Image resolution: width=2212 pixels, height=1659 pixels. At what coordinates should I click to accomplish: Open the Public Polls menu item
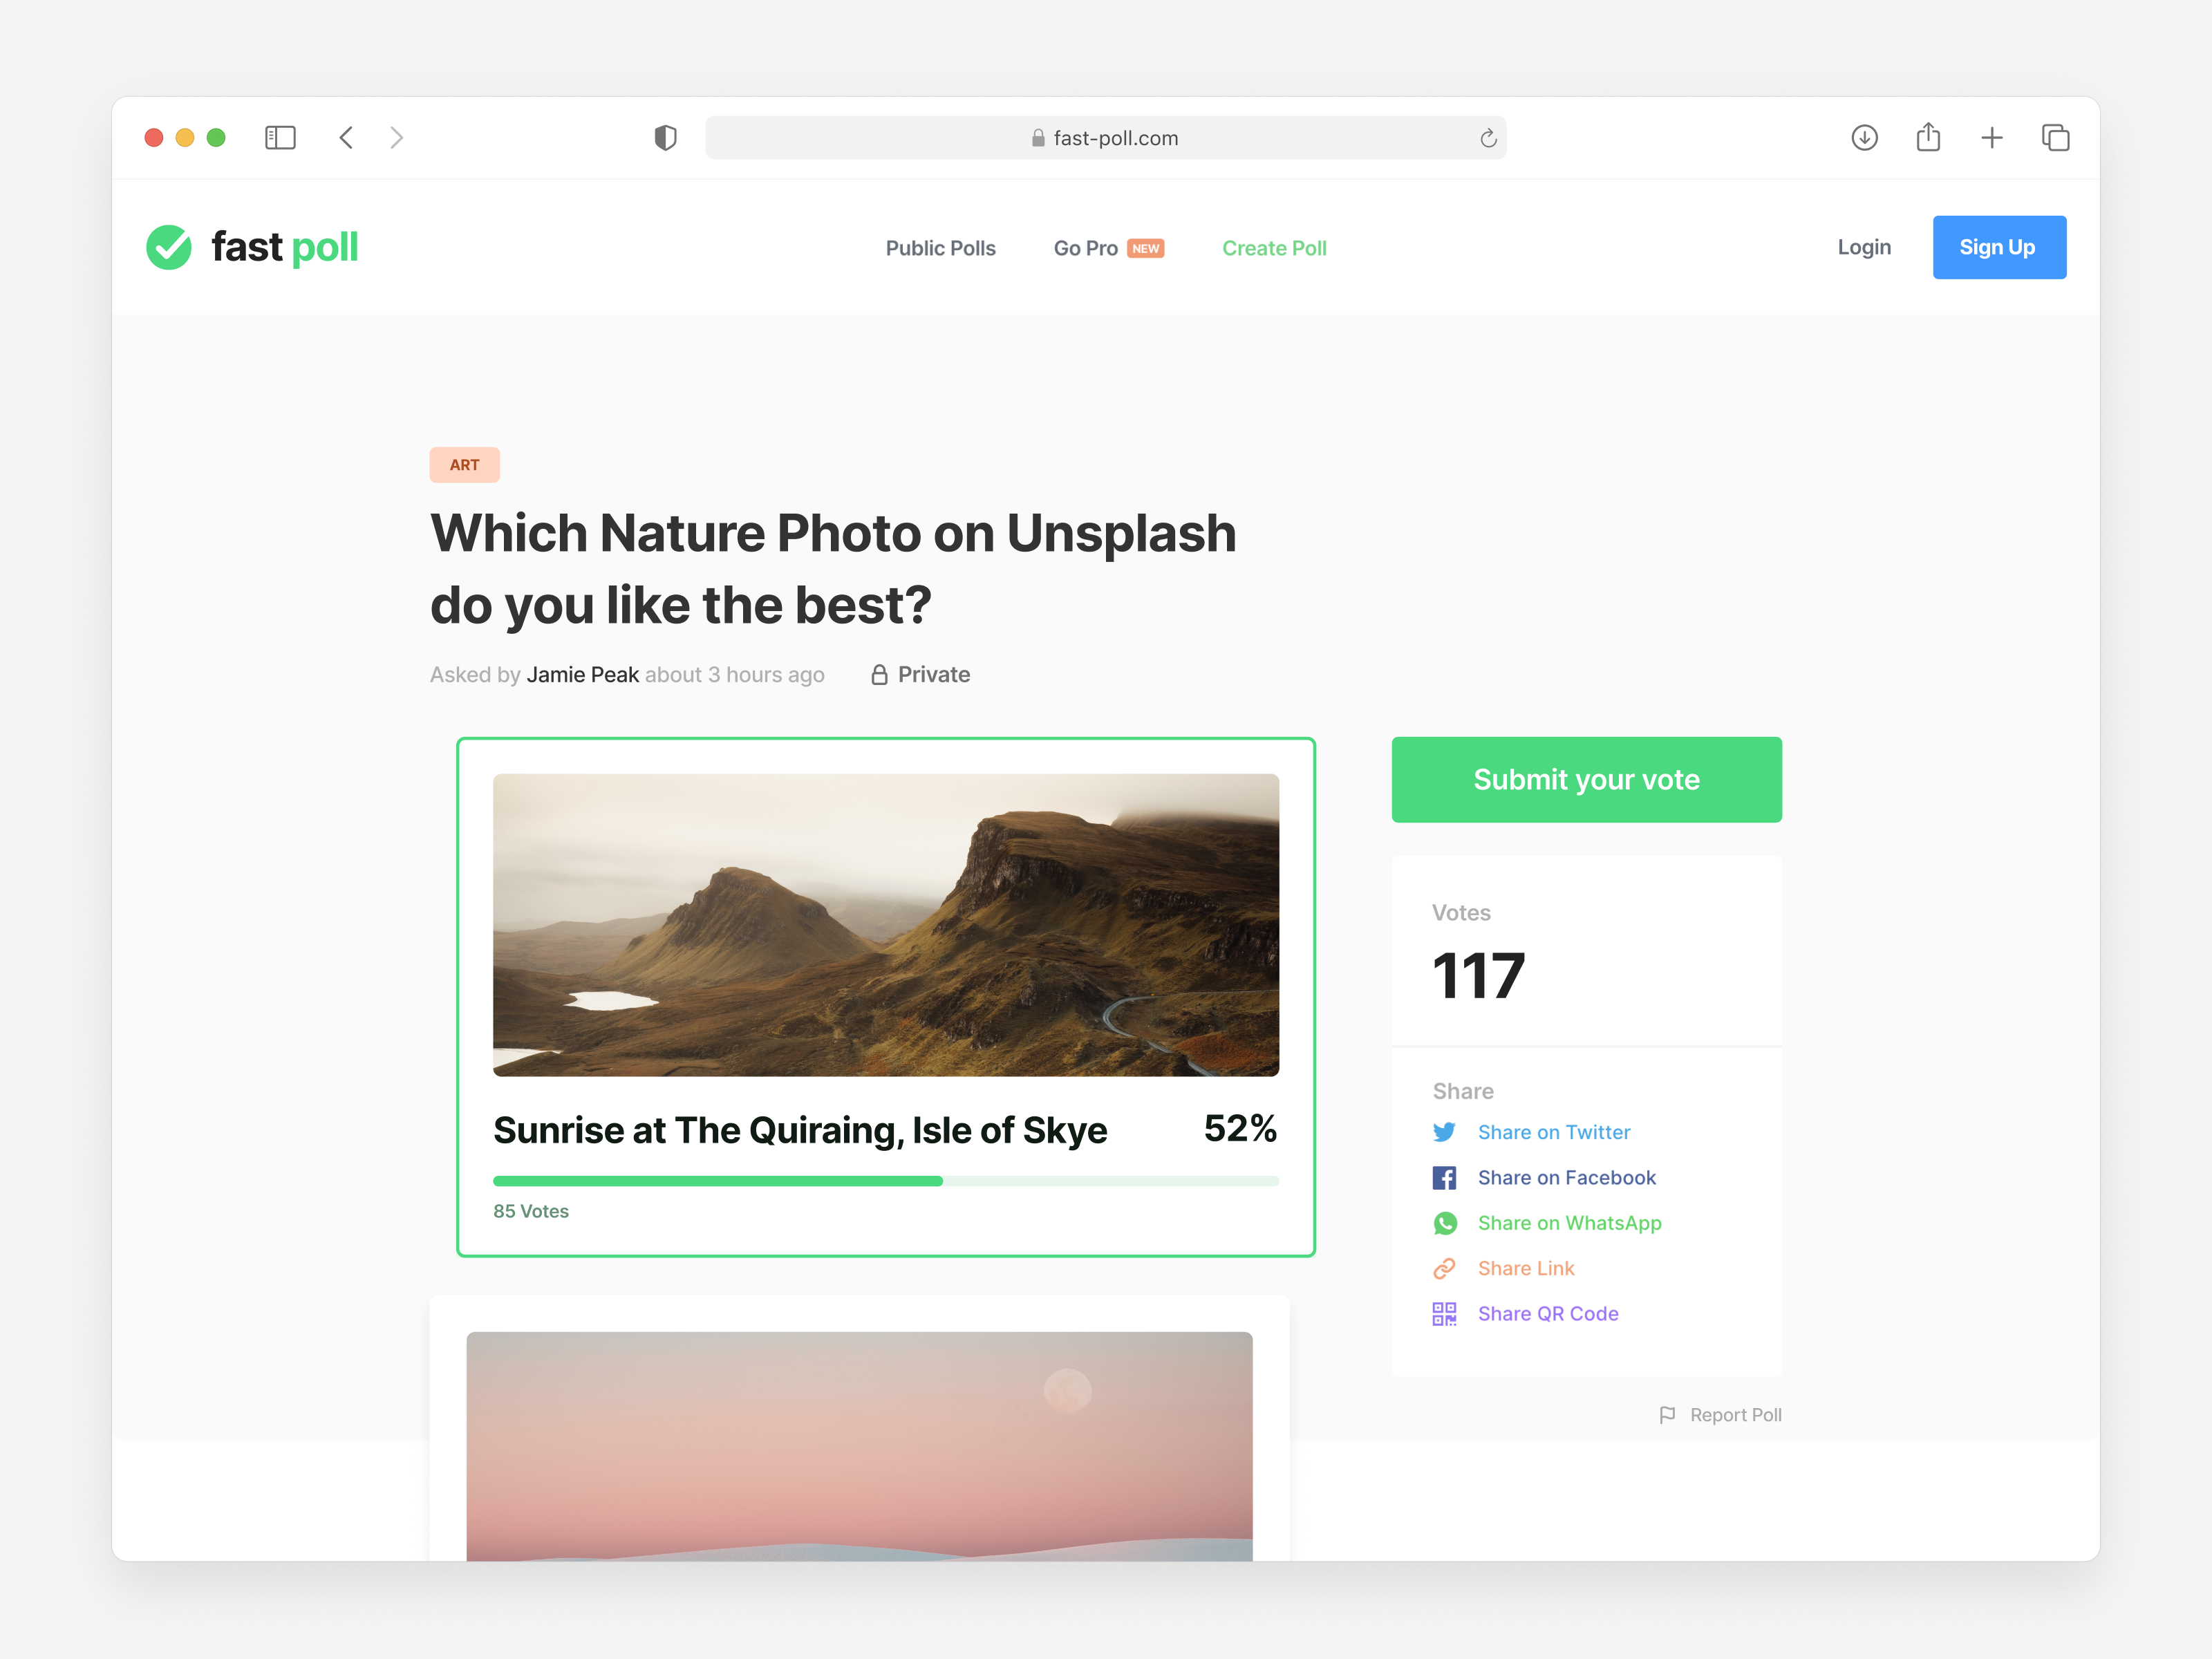tap(940, 248)
